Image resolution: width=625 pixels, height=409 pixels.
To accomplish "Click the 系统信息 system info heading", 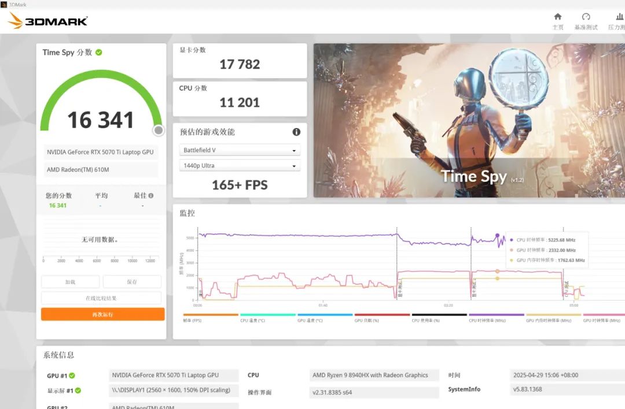I will (58, 355).
